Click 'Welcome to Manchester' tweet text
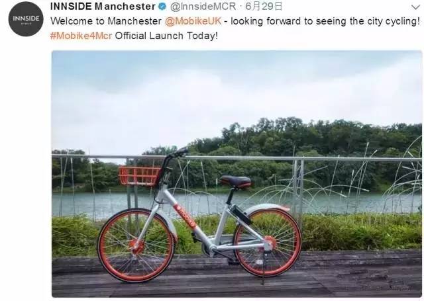 [106, 21]
